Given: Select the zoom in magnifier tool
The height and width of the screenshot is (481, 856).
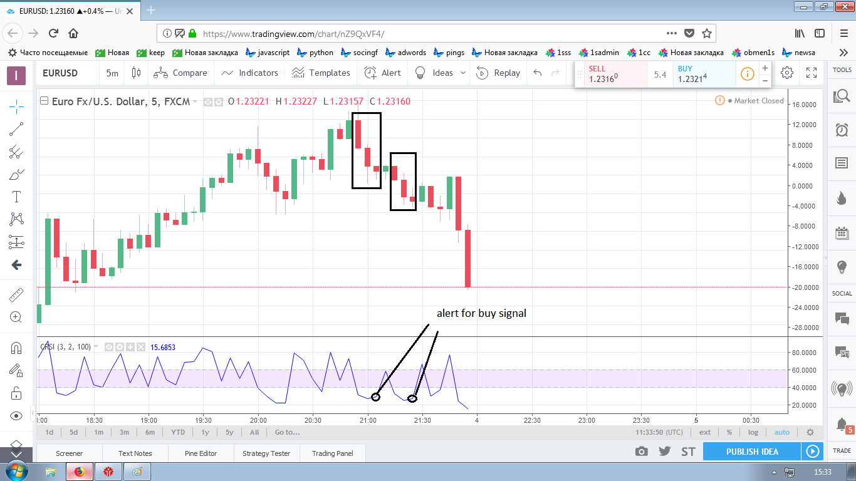Looking at the screenshot, I should [x=16, y=317].
